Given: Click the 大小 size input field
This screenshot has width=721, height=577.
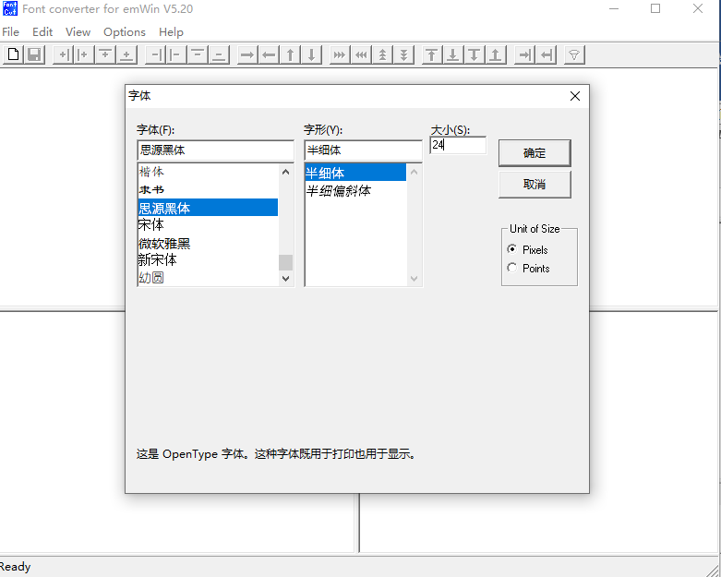Looking at the screenshot, I should pyautogui.click(x=458, y=146).
